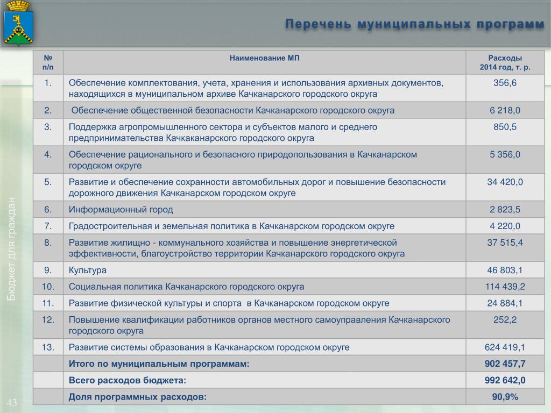This screenshot has width=551, height=413.
Task: Click row number '13.' in the table
Action: click(x=48, y=347)
